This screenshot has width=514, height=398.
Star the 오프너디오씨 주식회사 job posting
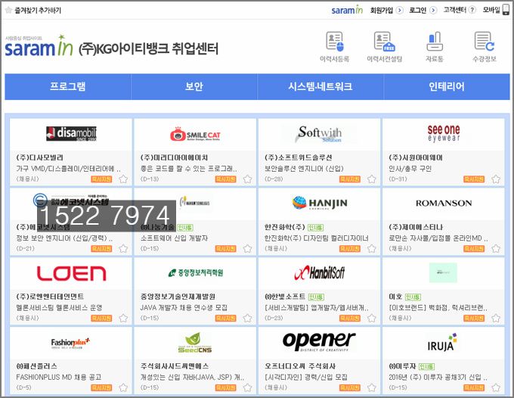372,388
